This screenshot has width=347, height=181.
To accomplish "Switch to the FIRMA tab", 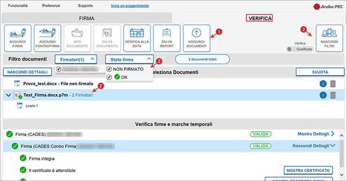I will point(87,18).
